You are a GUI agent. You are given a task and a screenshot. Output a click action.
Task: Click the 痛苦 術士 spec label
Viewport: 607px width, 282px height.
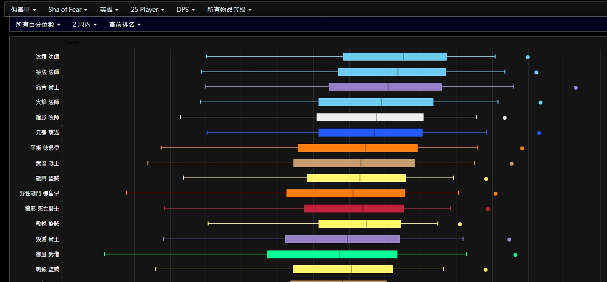(47, 87)
